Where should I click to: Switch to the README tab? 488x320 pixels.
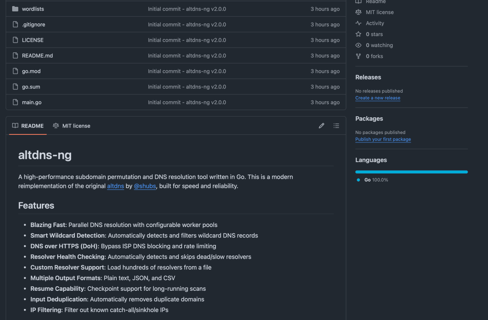28,126
